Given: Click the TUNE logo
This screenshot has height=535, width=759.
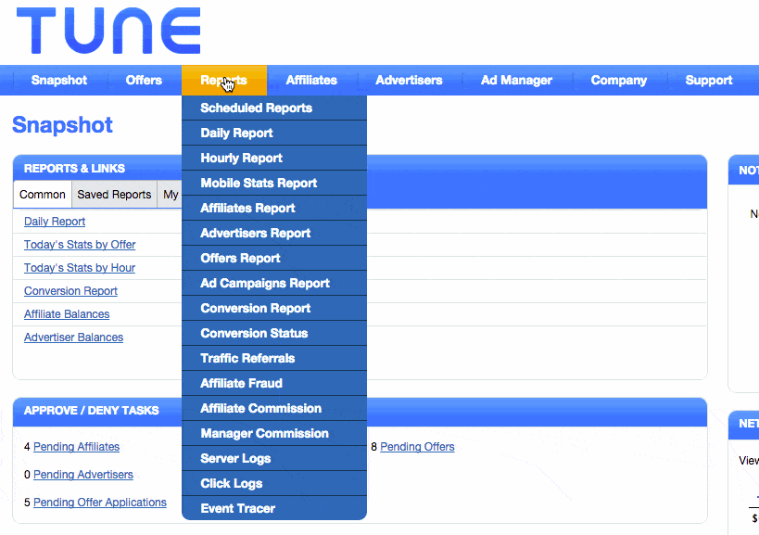Looking at the screenshot, I should pos(108,32).
